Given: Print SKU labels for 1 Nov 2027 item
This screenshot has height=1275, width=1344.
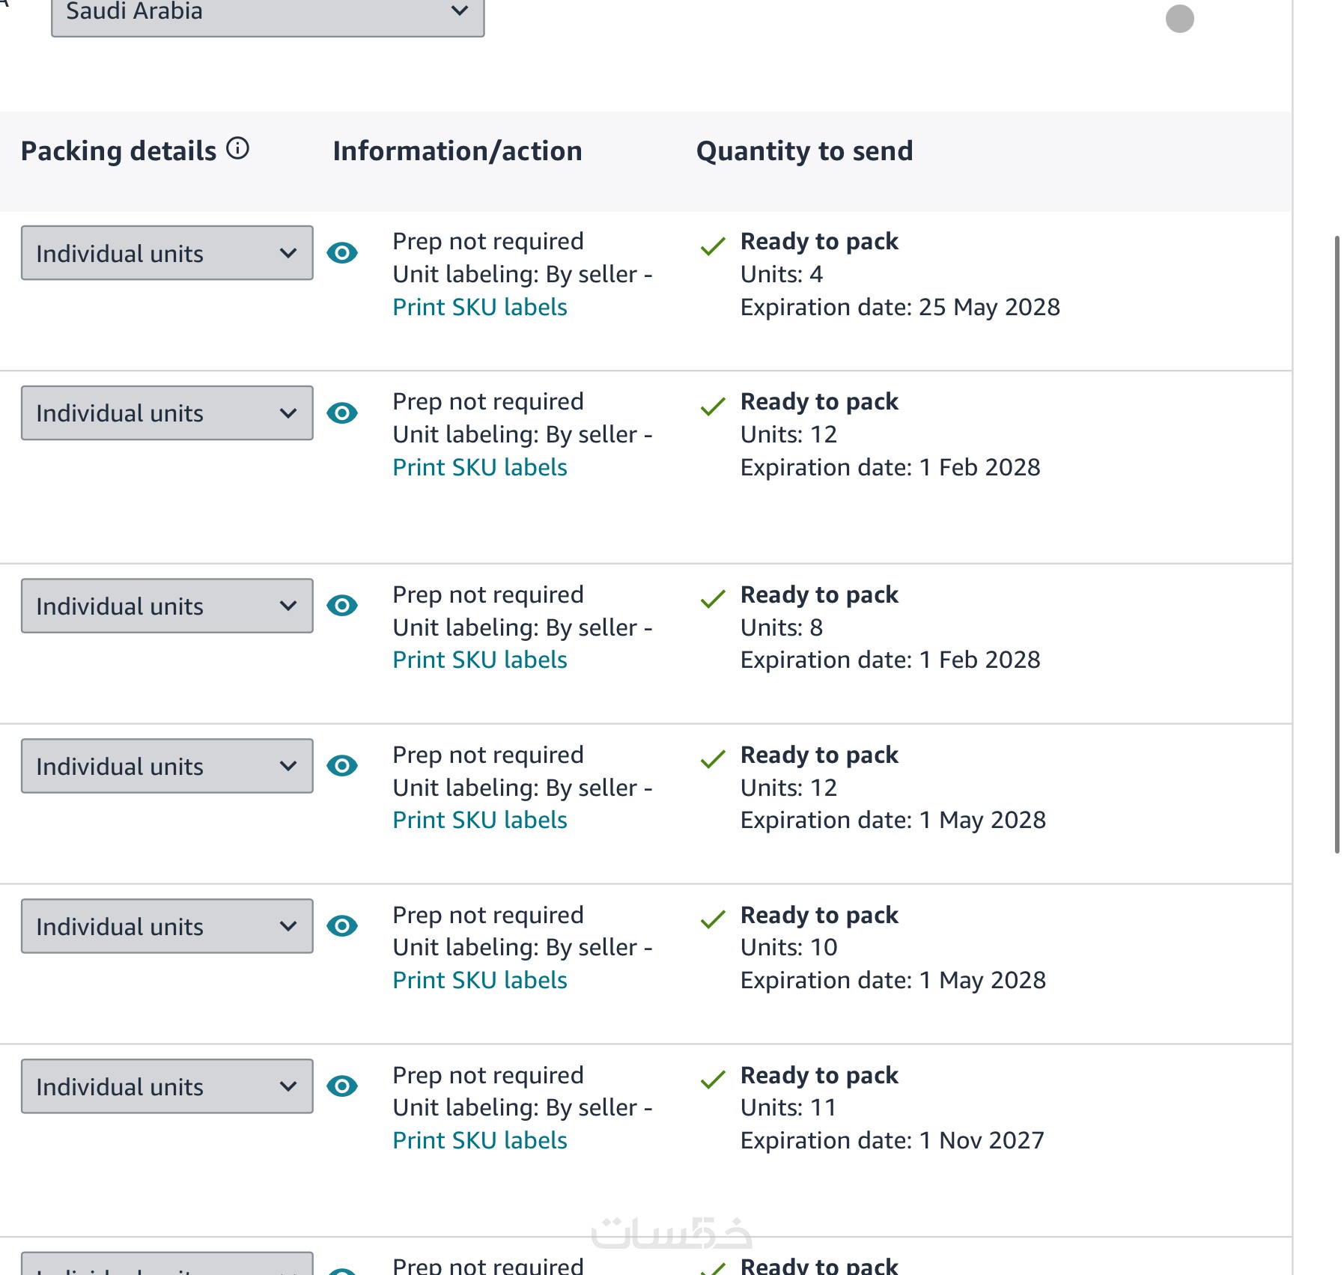Looking at the screenshot, I should pyautogui.click(x=479, y=1141).
